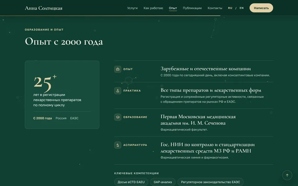Click the Фармацевтическая химия и фармакогнозия text

pyautogui.click(x=195, y=157)
